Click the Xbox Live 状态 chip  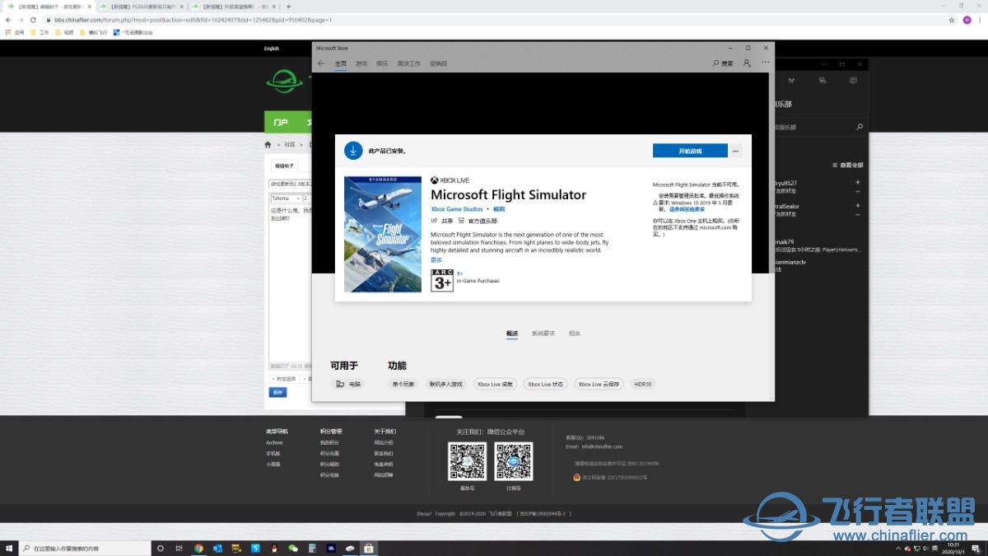tap(545, 384)
